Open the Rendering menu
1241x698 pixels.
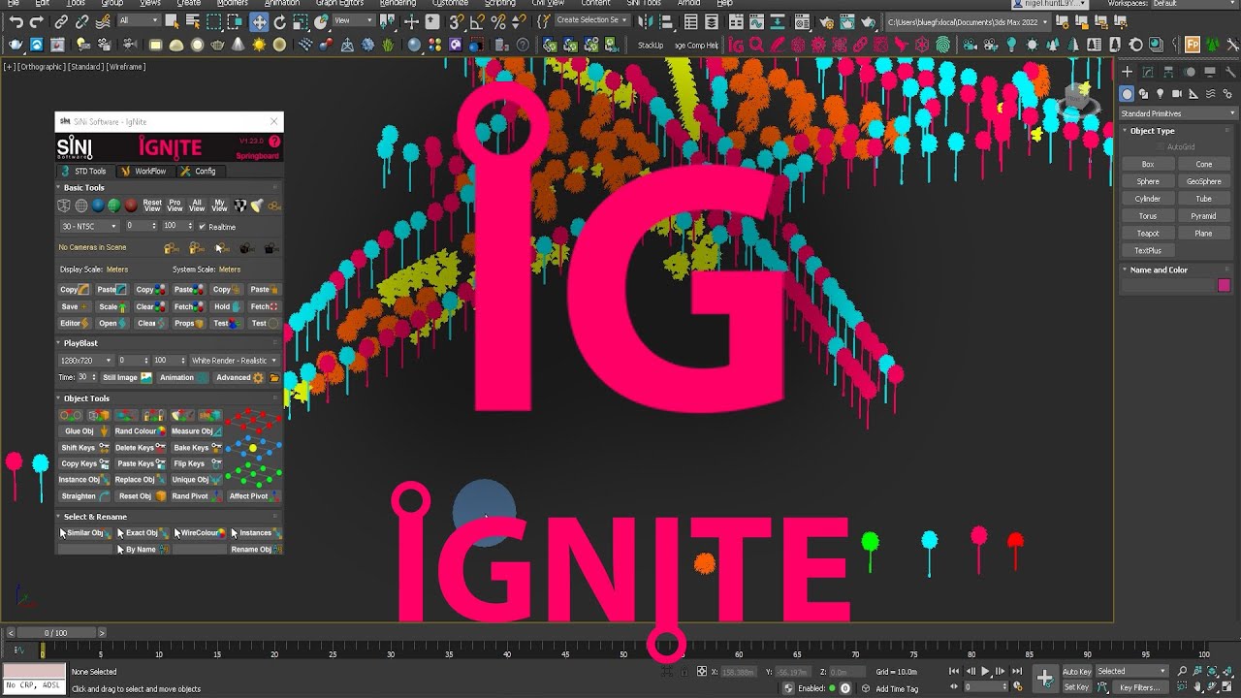click(x=398, y=3)
